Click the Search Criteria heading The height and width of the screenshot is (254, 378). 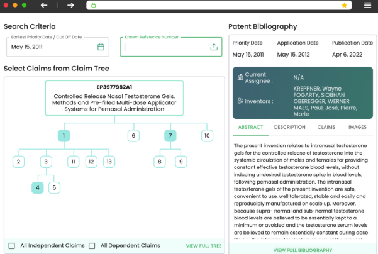tap(30, 26)
